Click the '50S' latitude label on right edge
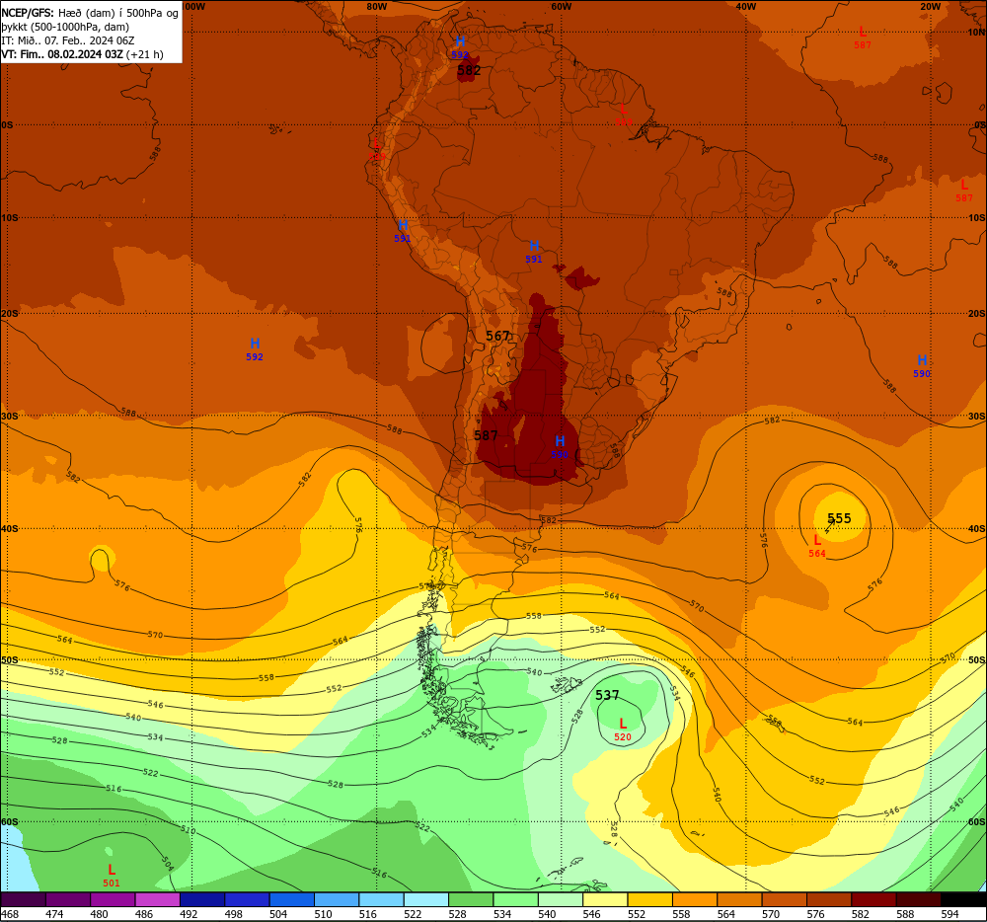The image size is (987, 922). point(976,659)
